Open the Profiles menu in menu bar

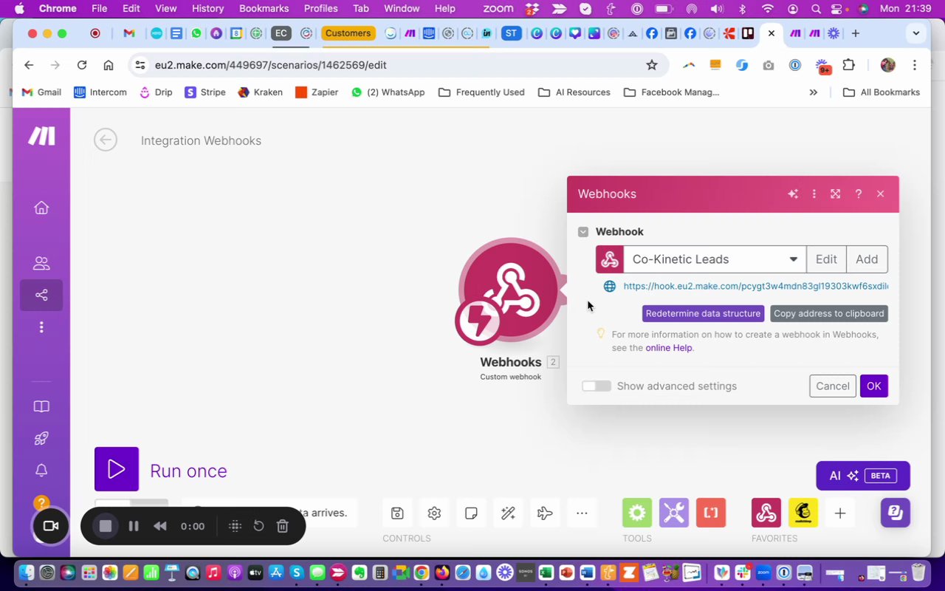tap(320, 9)
